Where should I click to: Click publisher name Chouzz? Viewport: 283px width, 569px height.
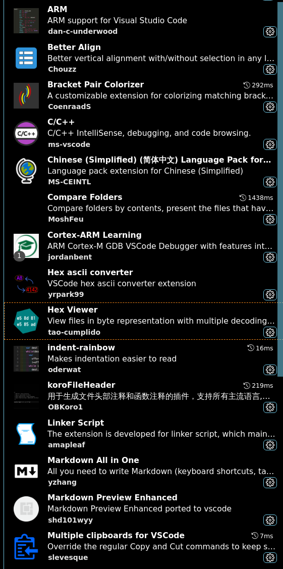click(62, 69)
